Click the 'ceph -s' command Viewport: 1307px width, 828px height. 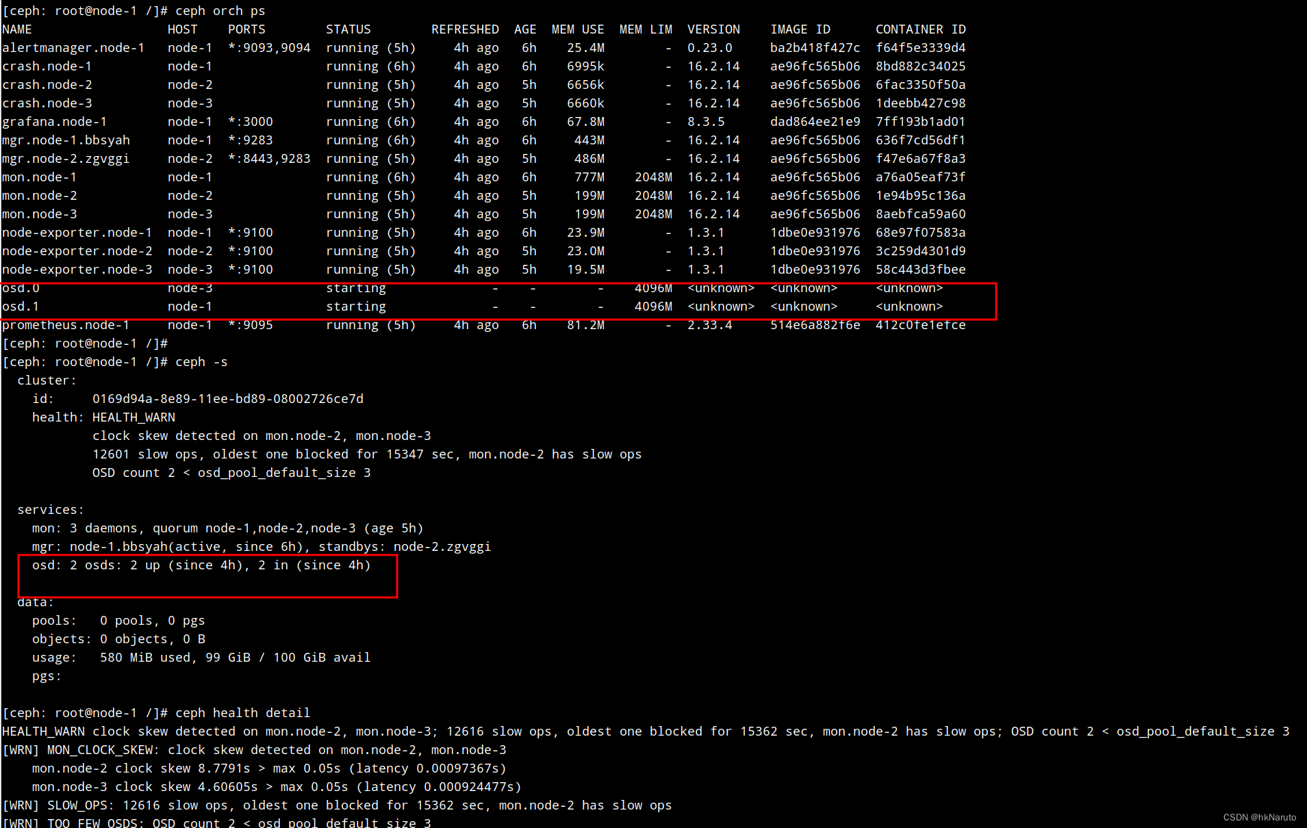[201, 362]
